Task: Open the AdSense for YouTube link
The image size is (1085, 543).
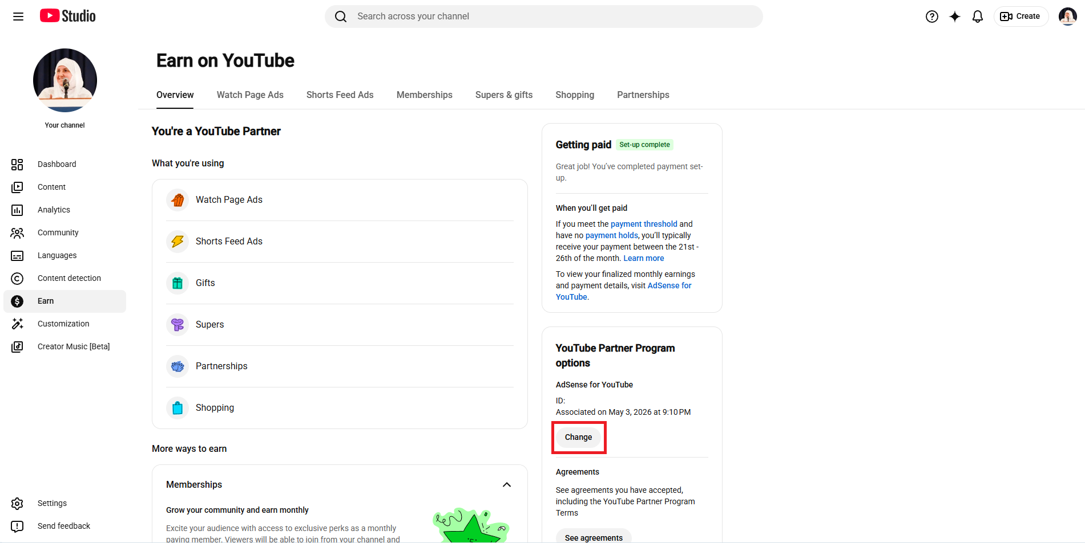Action: click(x=624, y=291)
